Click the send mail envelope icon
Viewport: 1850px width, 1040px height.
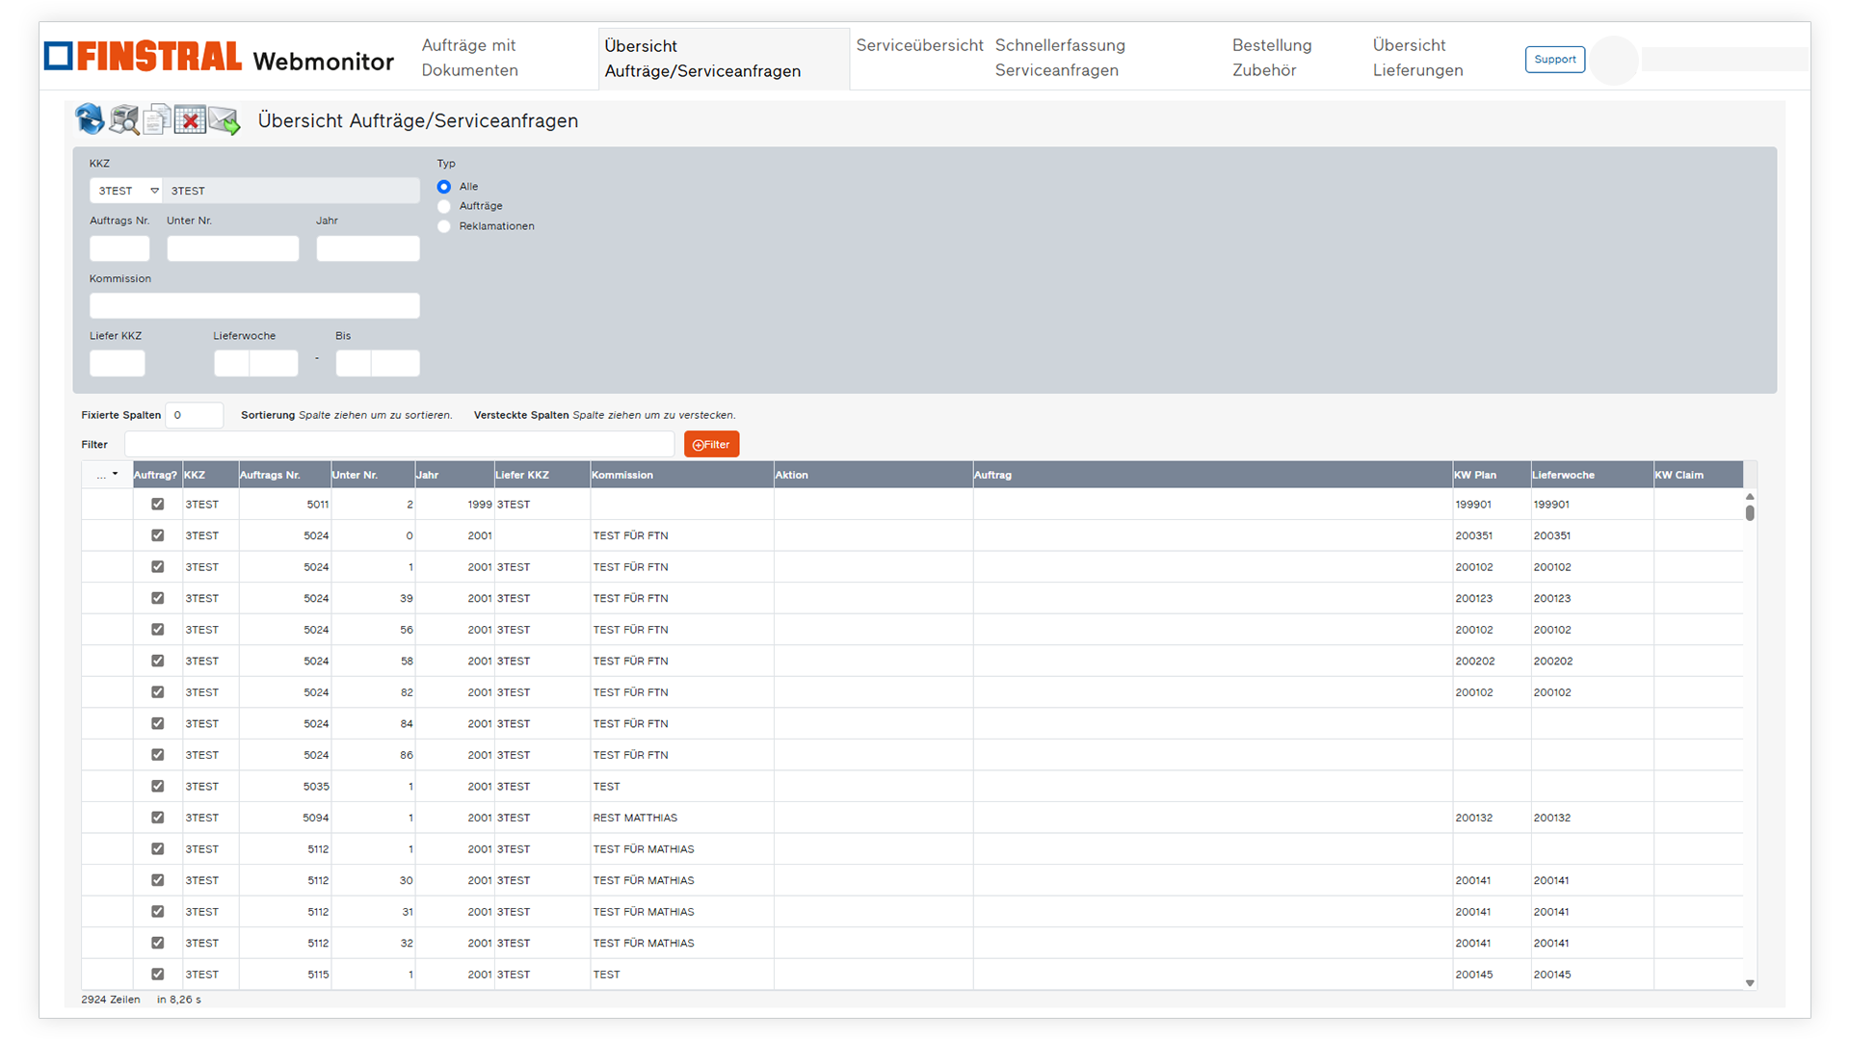coord(224,119)
